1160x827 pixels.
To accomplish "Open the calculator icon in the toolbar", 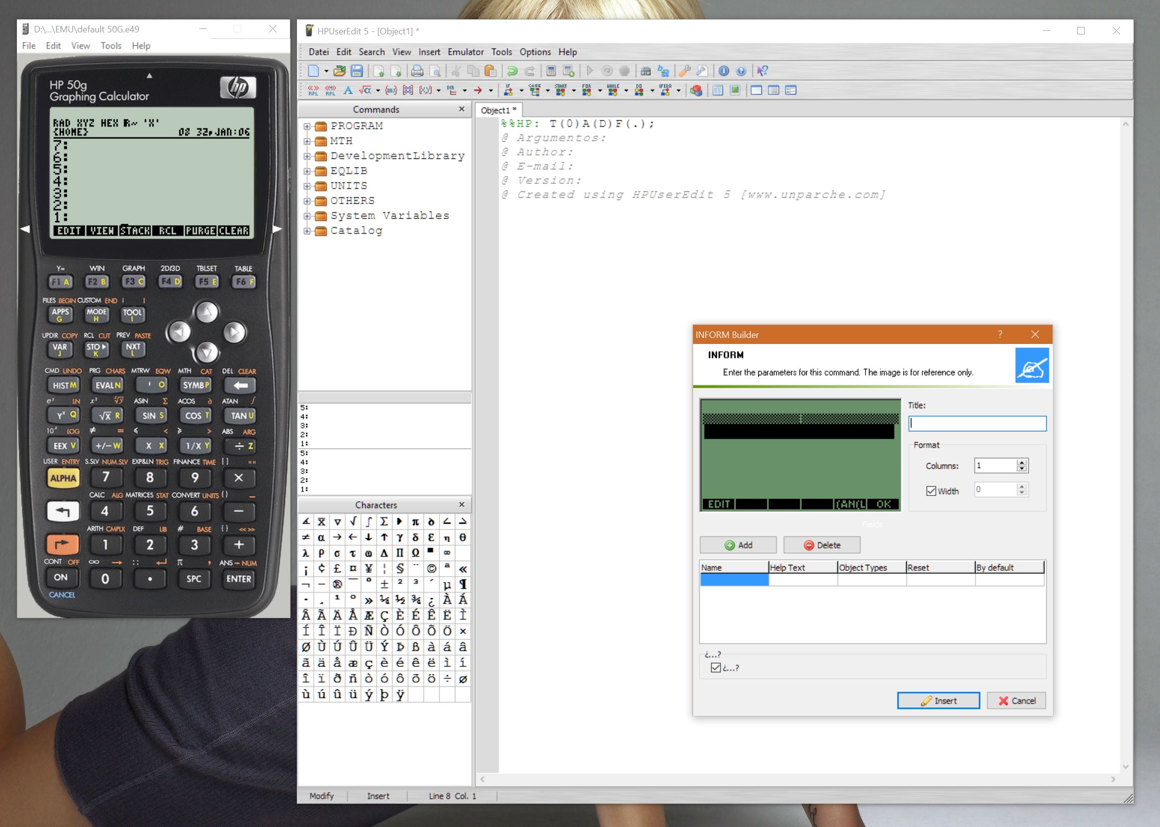I will tap(551, 71).
